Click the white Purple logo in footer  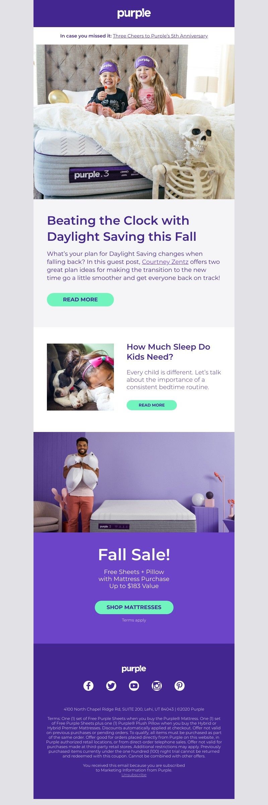[134, 669]
